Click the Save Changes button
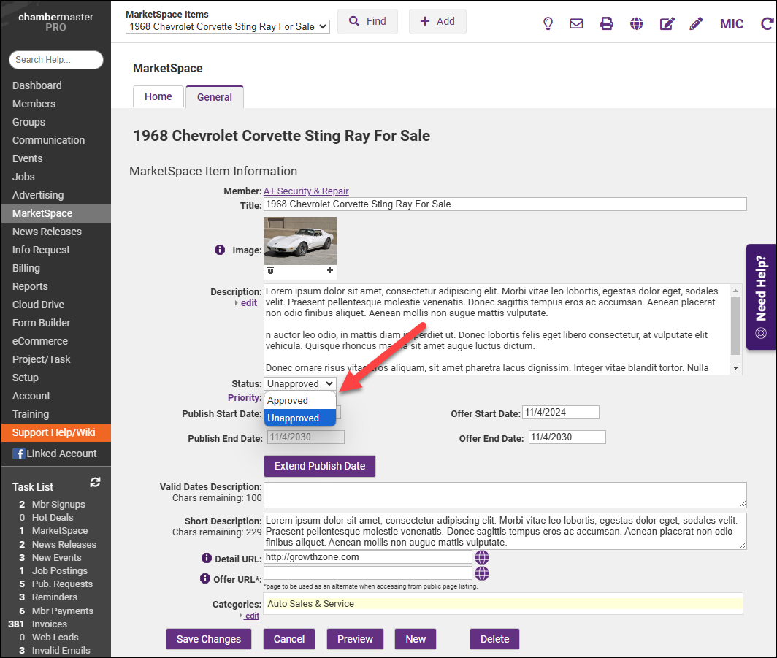This screenshot has height=658, width=777. click(209, 639)
